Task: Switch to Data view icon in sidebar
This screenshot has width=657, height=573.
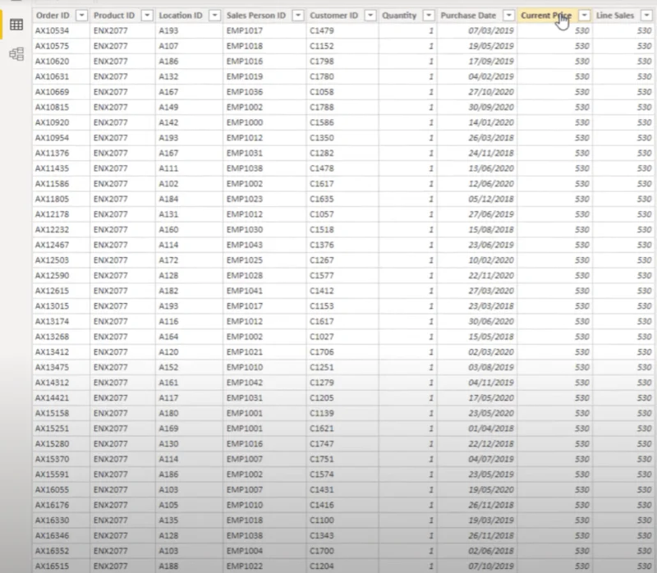Action: pyautogui.click(x=16, y=25)
